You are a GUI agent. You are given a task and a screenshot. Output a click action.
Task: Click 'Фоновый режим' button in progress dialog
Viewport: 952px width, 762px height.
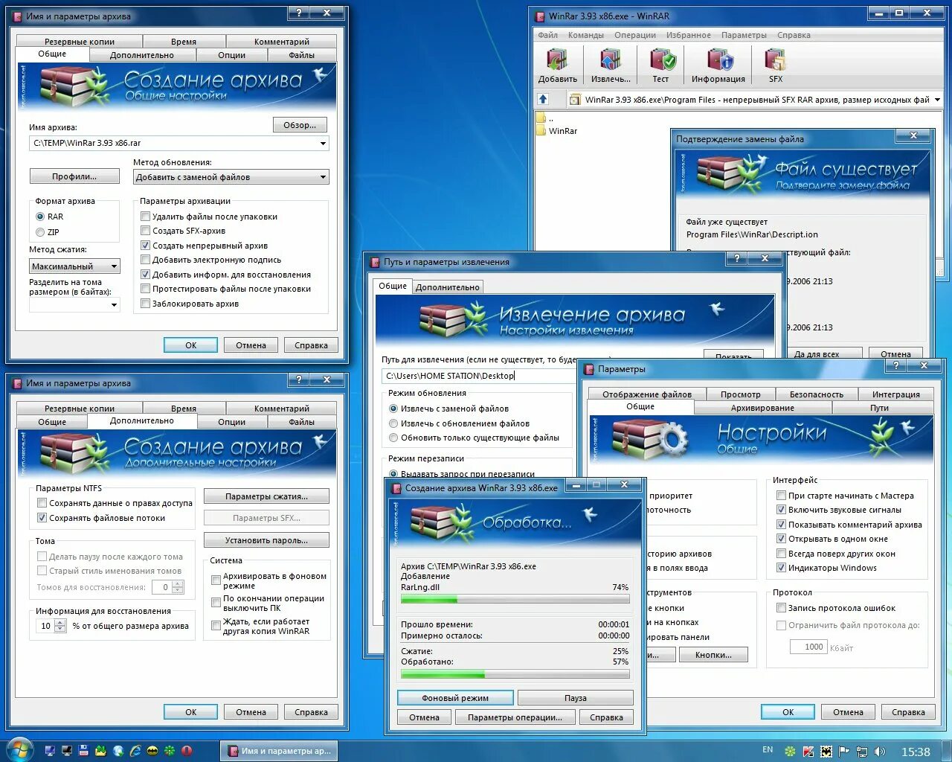tap(455, 698)
